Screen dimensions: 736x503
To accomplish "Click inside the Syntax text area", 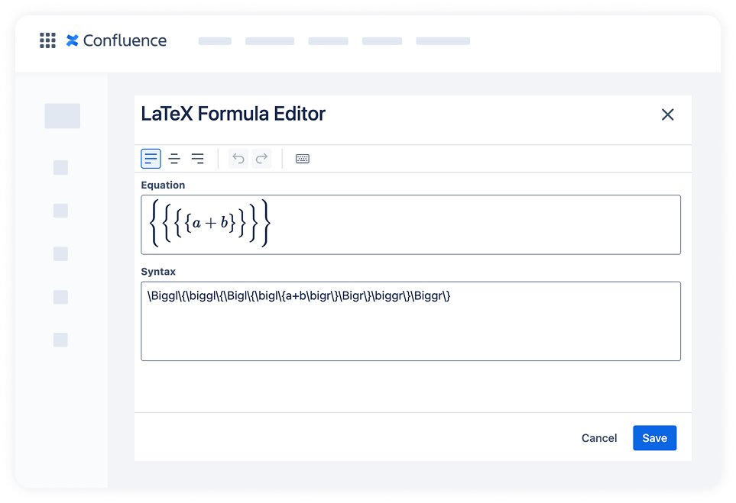I will point(410,321).
